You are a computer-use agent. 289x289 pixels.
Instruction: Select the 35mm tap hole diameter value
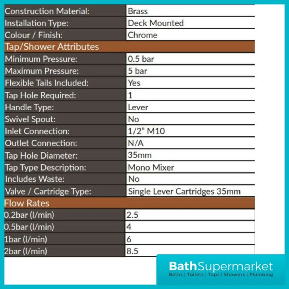tap(190, 155)
